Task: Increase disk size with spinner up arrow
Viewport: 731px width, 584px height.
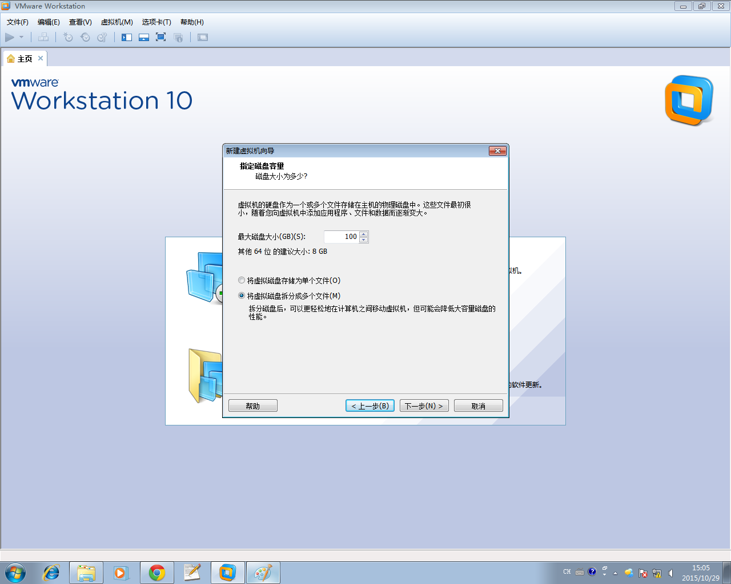Action: click(x=364, y=234)
